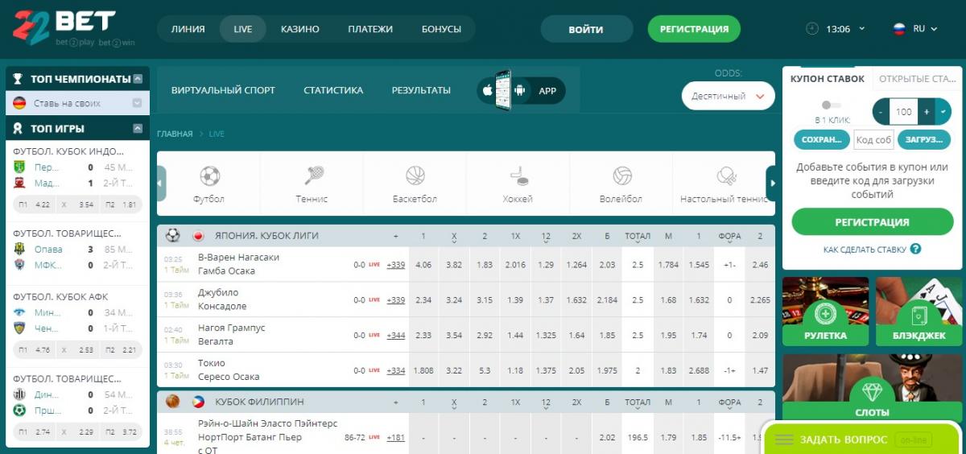Click the help question mark icon
The image size is (966, 454).
[915, 250]
